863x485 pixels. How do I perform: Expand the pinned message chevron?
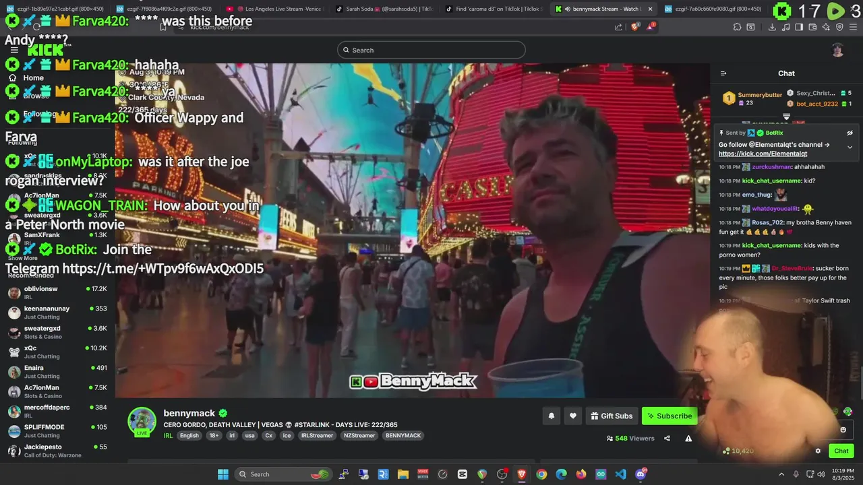tap(850, 147)
